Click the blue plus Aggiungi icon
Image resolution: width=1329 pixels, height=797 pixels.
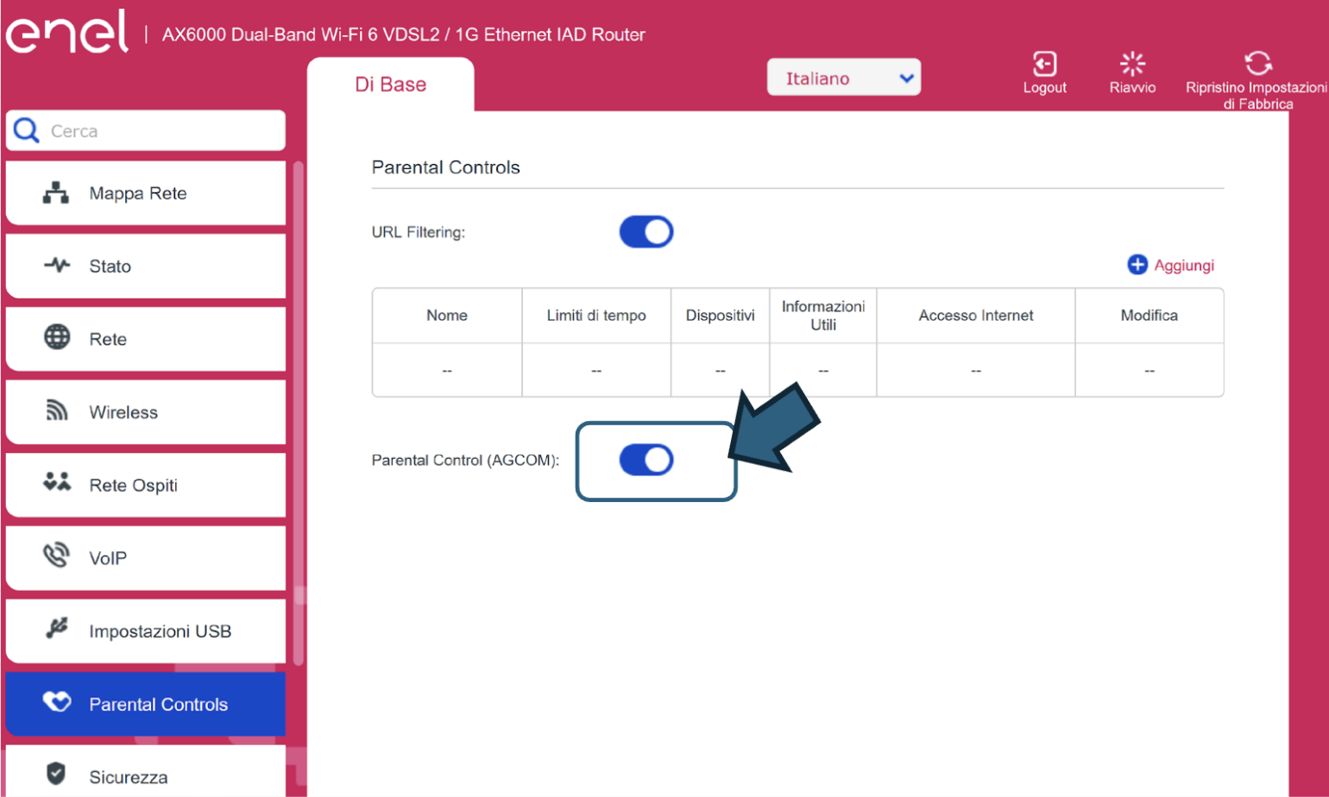tap(1137, 265)
